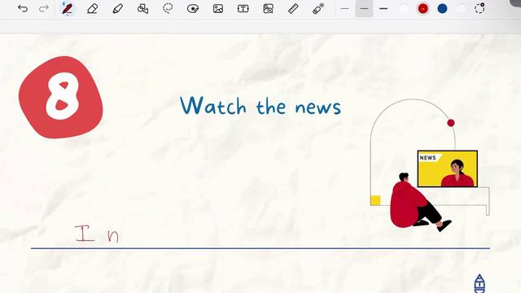Image resolution: width=521 pixels, height=293 pixels.
Task: Select the Shapes tool
Action: click(143, 9)
